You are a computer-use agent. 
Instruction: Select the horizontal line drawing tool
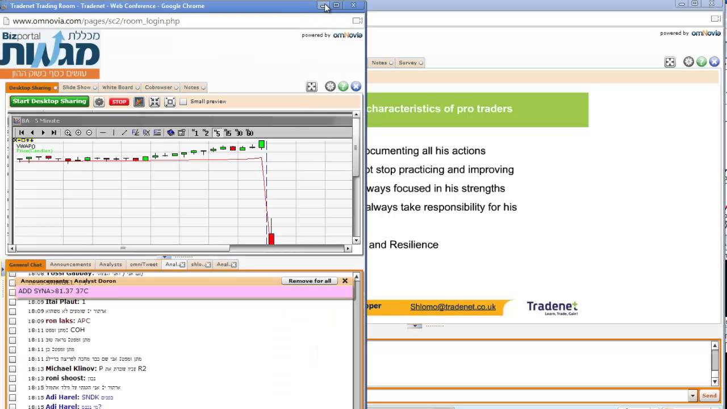click(103, 133)
